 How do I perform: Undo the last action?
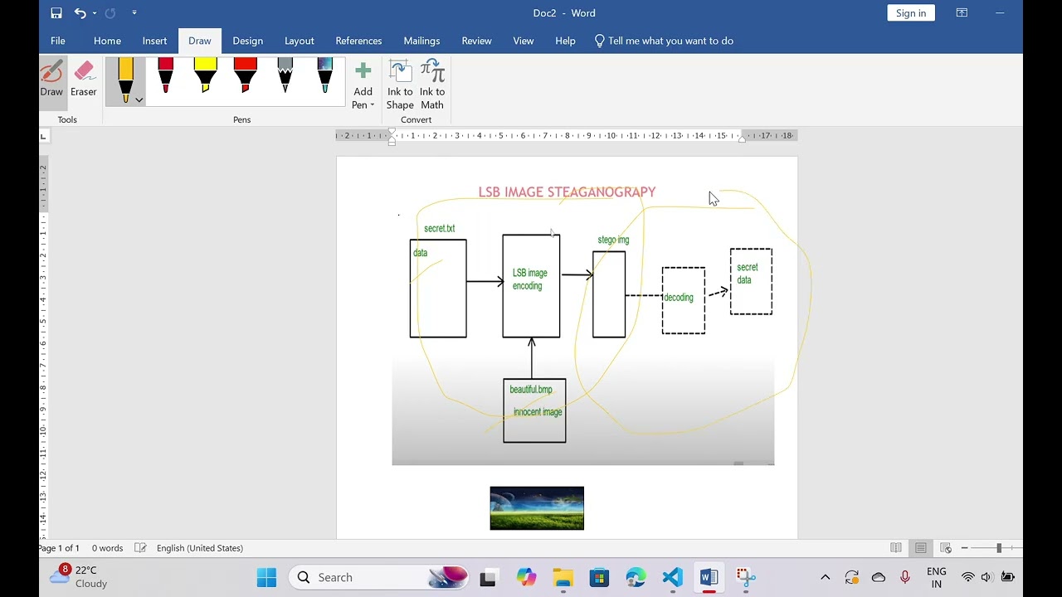coord(80,13)
